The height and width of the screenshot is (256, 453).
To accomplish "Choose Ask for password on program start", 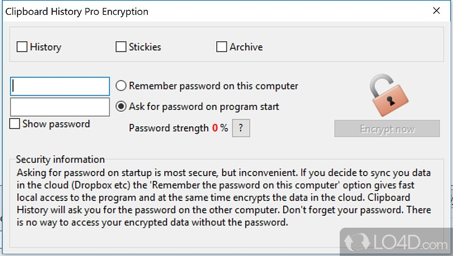I will pyautogui.click(x=121, y=106).
